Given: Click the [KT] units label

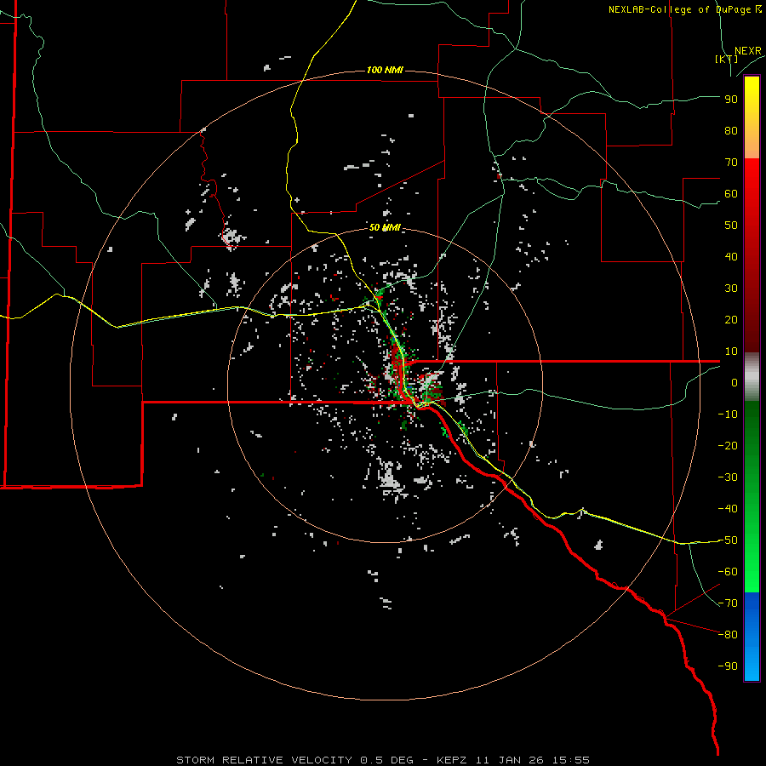Looking at the screenshot, I should pyautogui.click(x=726, y=59).
